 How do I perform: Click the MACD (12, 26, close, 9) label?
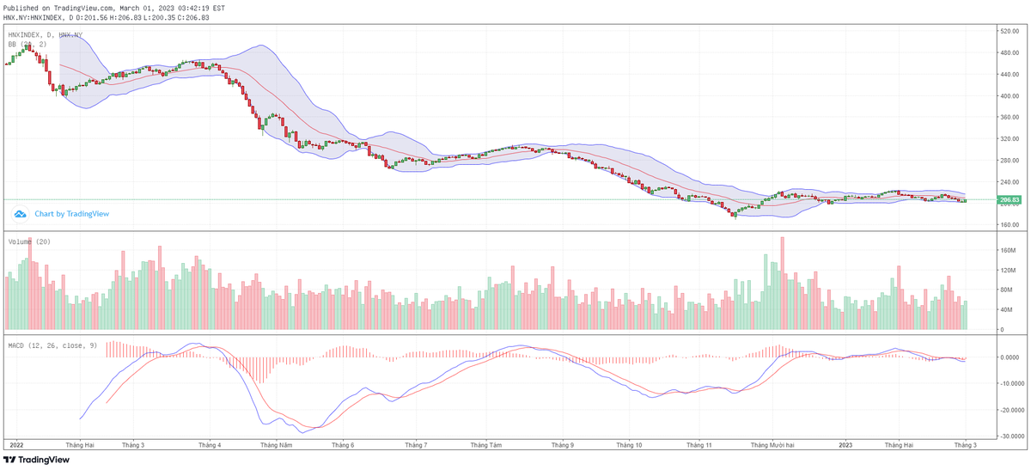point(53,345)
